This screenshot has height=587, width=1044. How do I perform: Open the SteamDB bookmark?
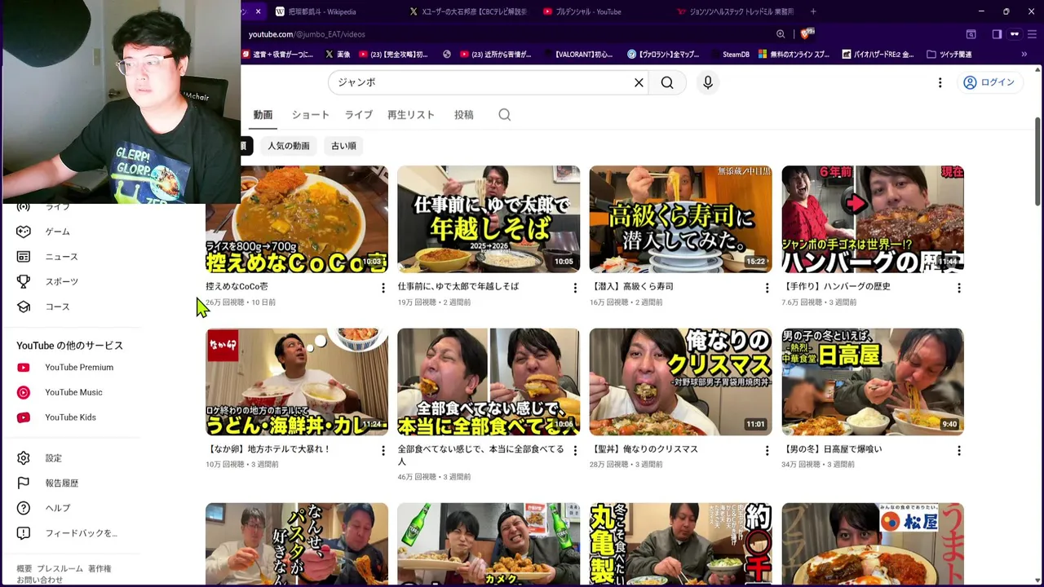728,55
